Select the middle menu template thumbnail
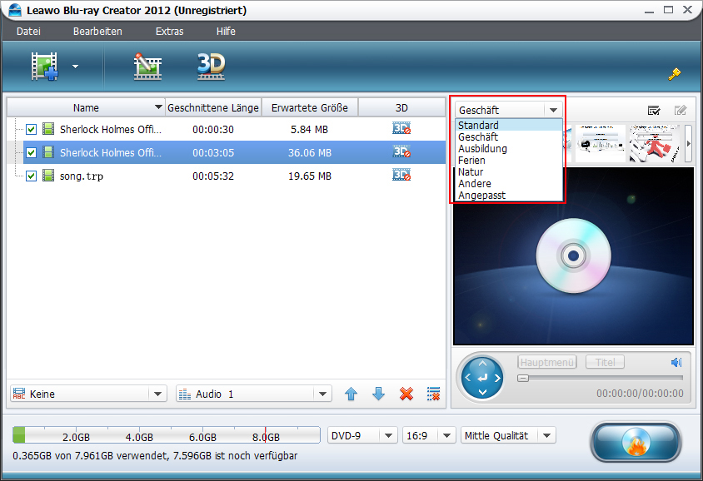Screen dimensions: 703x481 600,143
